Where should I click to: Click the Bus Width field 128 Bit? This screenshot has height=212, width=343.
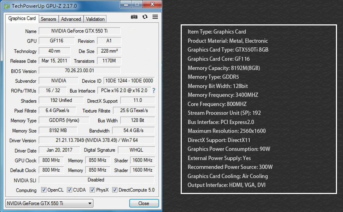(138, 120)
